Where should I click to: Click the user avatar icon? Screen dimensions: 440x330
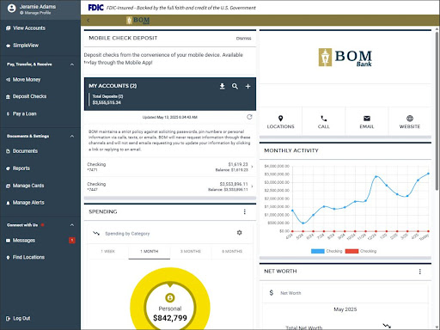[x=11, y=9]
